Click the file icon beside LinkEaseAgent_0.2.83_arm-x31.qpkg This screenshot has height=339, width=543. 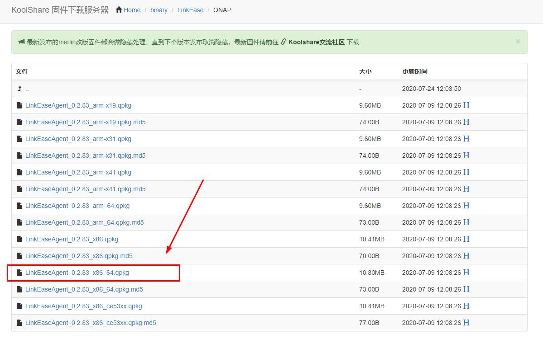click(x=19, y=139)
